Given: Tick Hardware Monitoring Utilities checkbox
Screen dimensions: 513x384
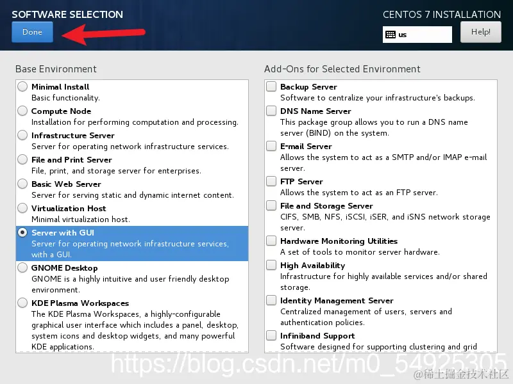Looking at the screenshot, I should pyautogui.click(x=271, y=241).
